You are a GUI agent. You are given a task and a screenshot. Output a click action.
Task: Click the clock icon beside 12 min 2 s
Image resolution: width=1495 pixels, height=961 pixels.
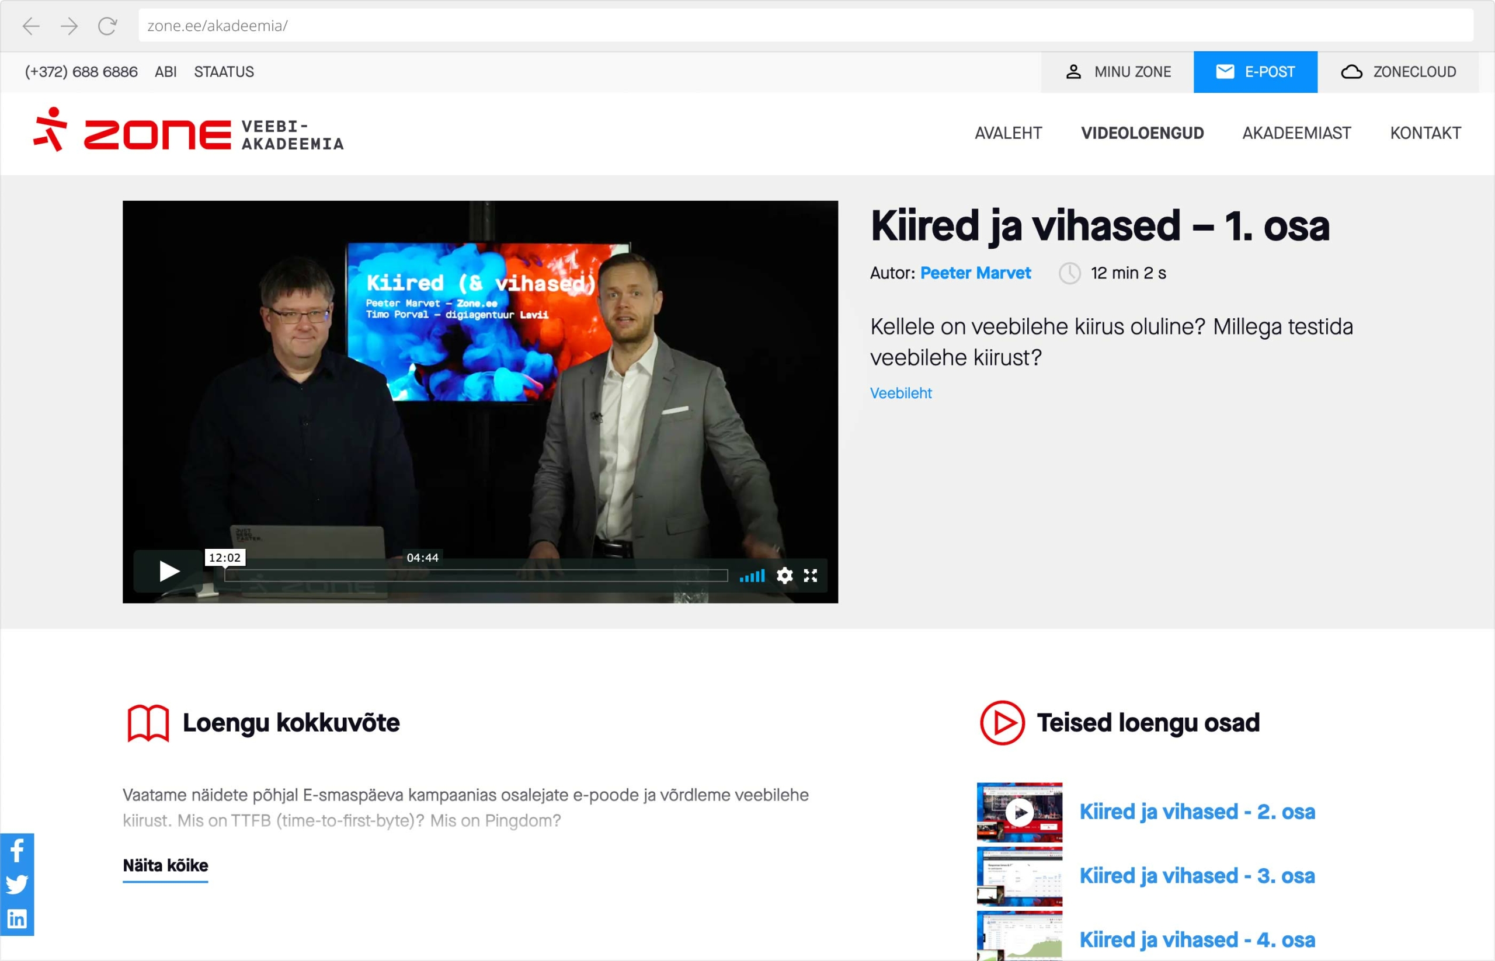1069,273
